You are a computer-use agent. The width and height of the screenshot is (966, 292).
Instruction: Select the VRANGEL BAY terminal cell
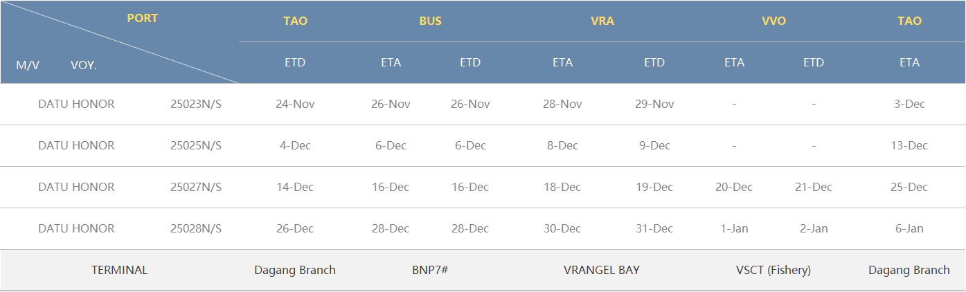point(602,270)
